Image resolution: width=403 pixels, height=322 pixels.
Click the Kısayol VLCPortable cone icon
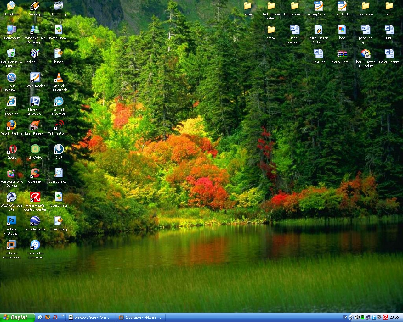59,78
